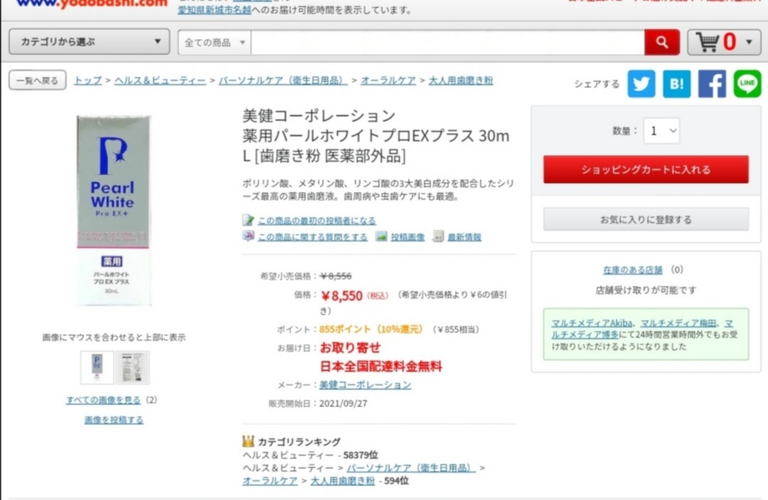Click the 在庫のある店舗 link
768x500 pixels.
pos(633,270)
